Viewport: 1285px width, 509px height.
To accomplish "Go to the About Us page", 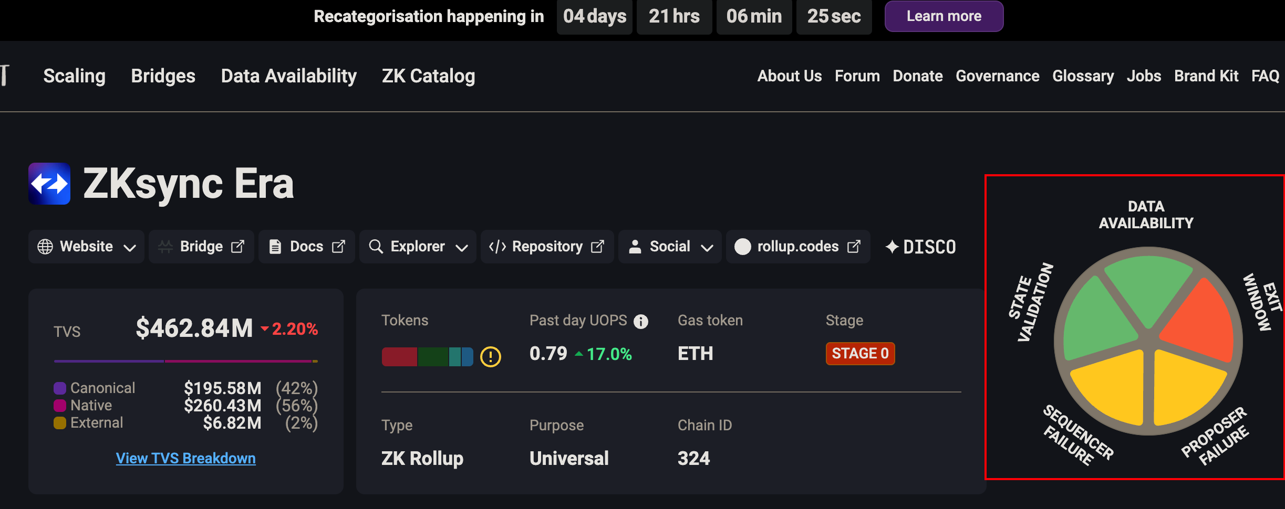I will pyautogui.click(x=789, y=76).
